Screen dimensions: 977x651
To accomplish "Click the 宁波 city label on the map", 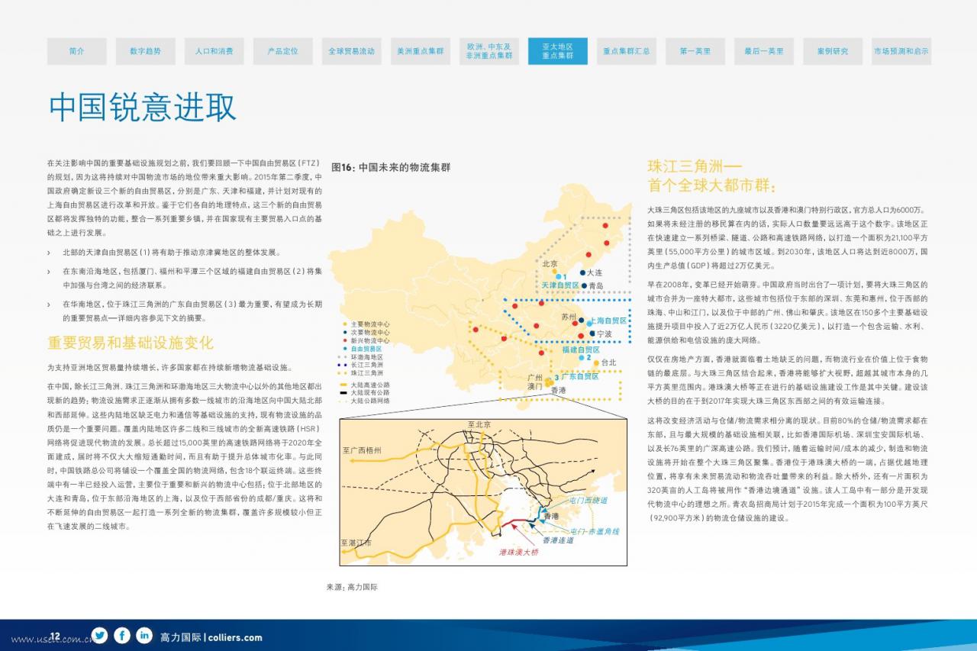I will 605,334.
